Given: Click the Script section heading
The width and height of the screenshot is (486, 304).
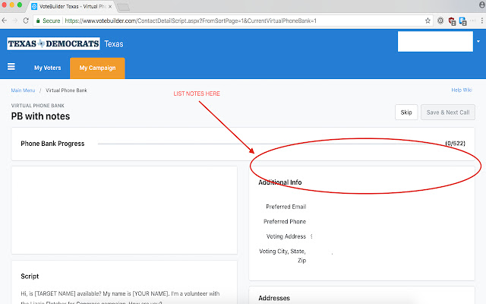Looking at the screenshot, I should point(30,277).
